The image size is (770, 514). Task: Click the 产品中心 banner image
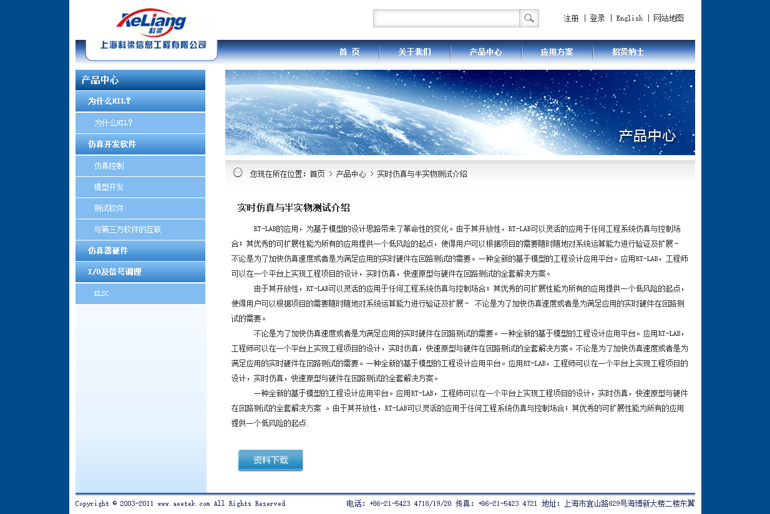click(460, 112)
